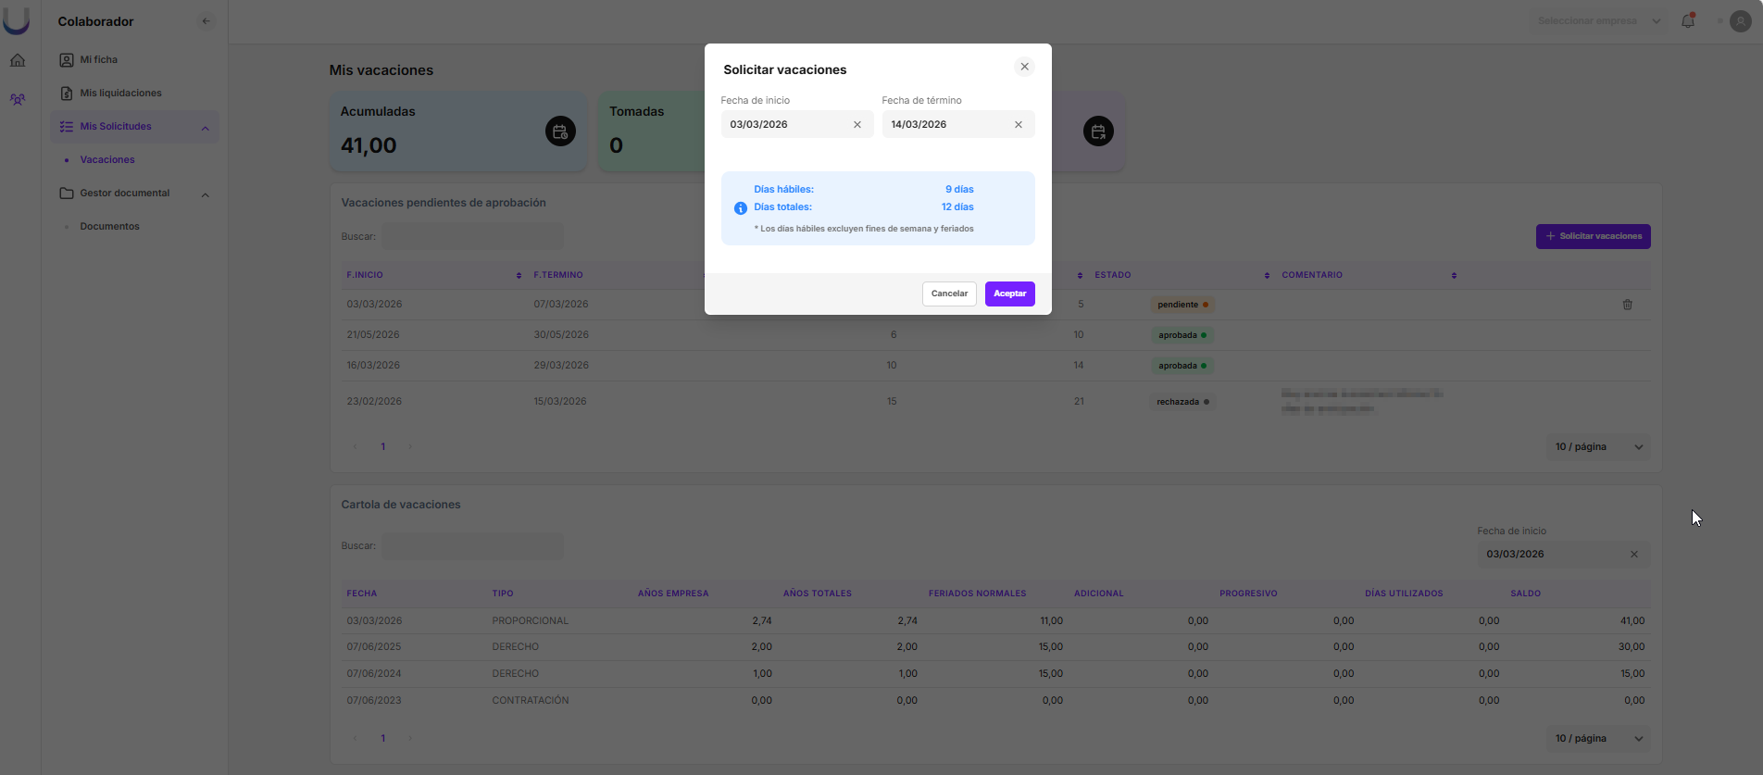Click the home icon in left rail
Screen dimensions: 1763x775
coord(18,60)
